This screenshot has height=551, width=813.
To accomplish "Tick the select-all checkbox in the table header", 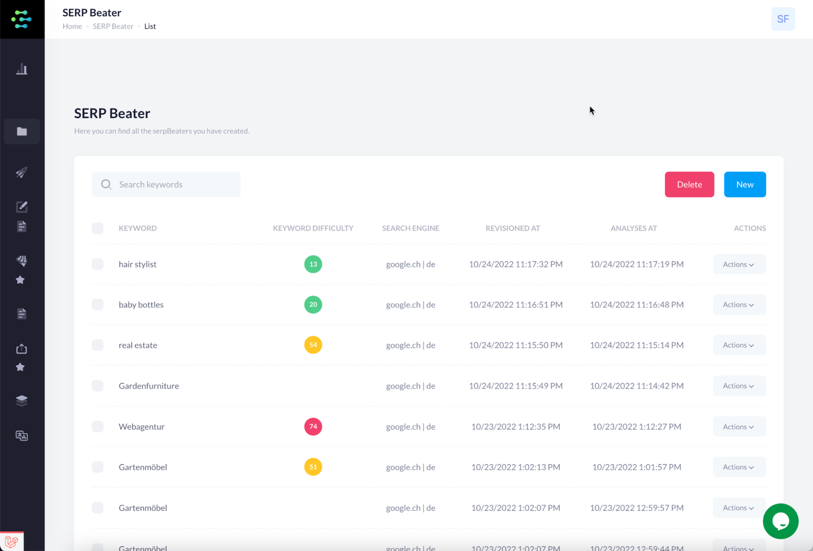I will 98,228.
